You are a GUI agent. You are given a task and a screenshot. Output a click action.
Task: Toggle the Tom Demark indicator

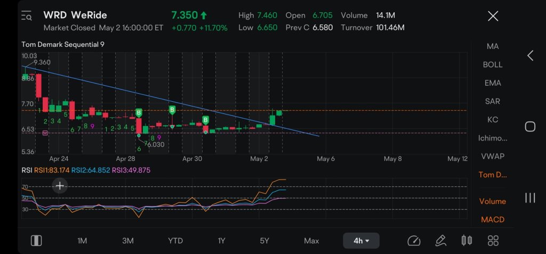coord(492,175)
